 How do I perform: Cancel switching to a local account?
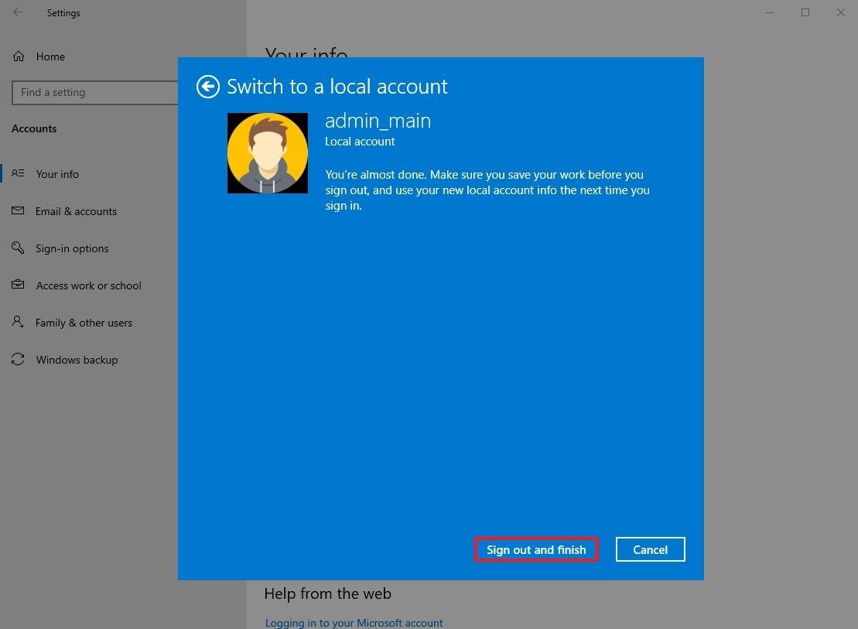point(650,549)
